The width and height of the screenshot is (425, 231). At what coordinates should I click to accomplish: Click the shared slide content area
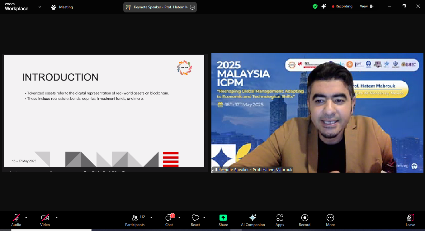coord(104,111)
